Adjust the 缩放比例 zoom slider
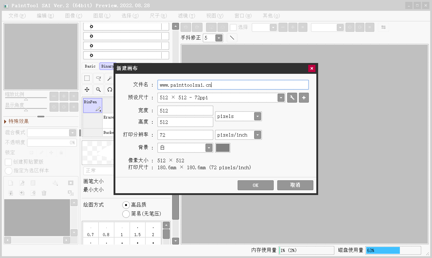 point(26,98)
